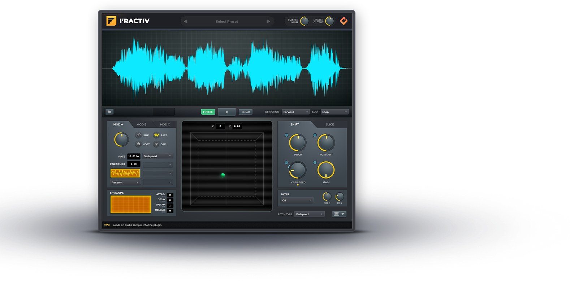The height and width of the screenshot is (281, 570).
Task: Select the Host sync icon
Action: click(x=138, y=144)
